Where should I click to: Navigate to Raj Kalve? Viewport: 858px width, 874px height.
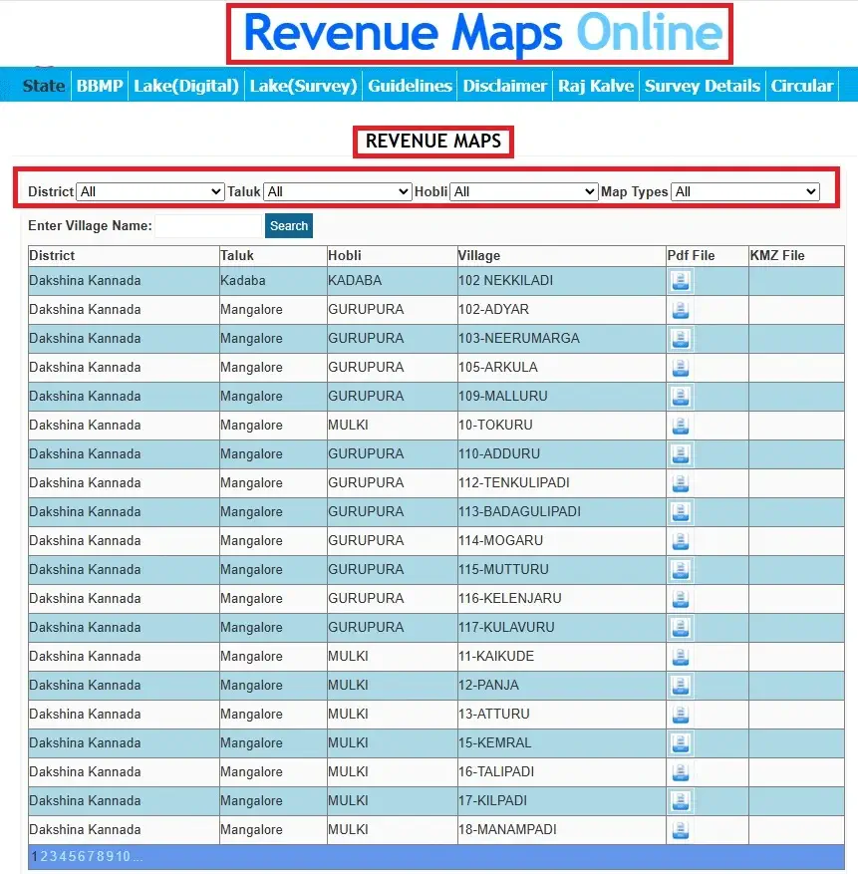coord(596,86)
